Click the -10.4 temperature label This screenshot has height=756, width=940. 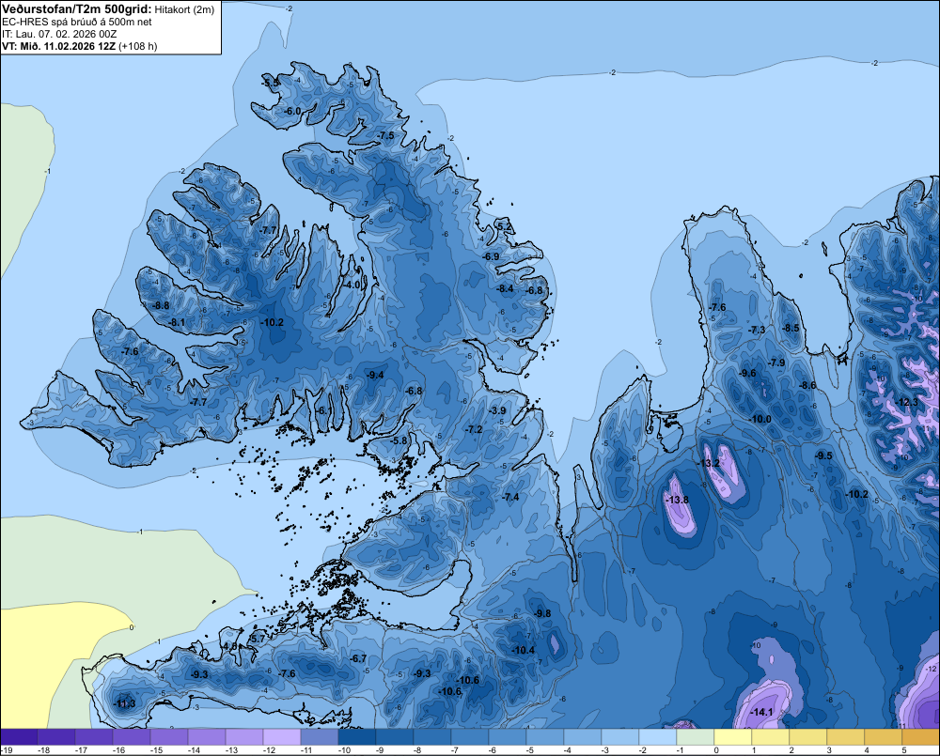coord(523,650)
